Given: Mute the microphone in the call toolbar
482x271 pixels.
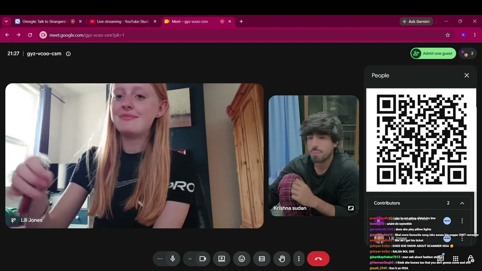Looking at the screenshot, I should point(172,259).
